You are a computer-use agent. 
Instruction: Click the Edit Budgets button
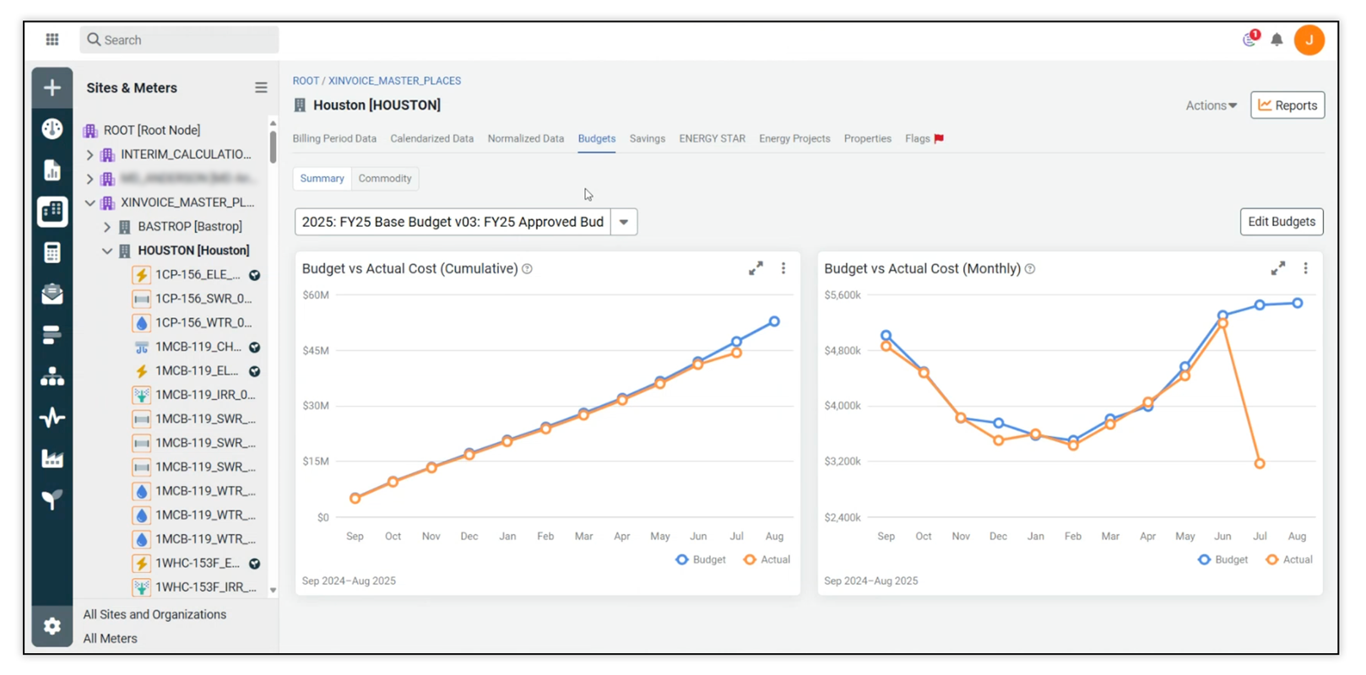point(1281,222)
